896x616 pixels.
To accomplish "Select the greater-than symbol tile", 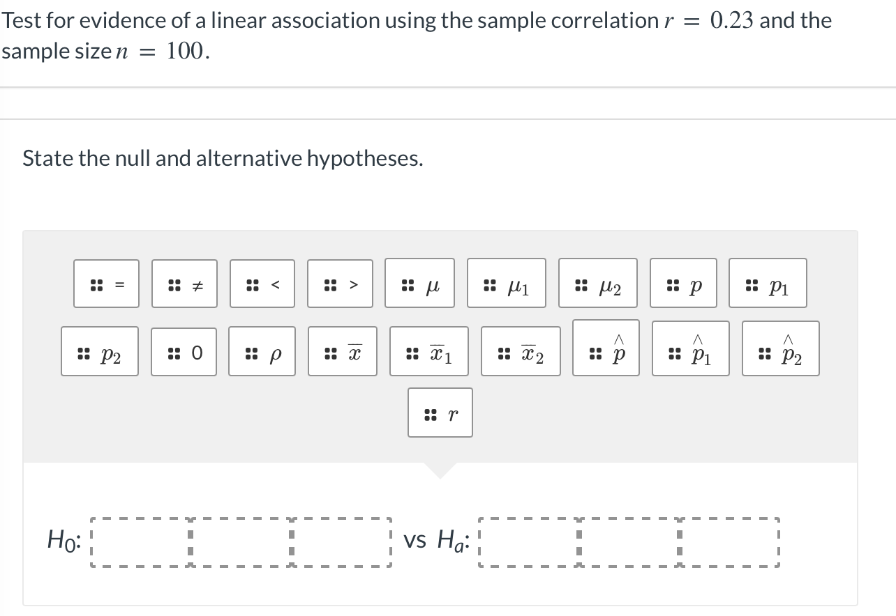I will 341,283.
